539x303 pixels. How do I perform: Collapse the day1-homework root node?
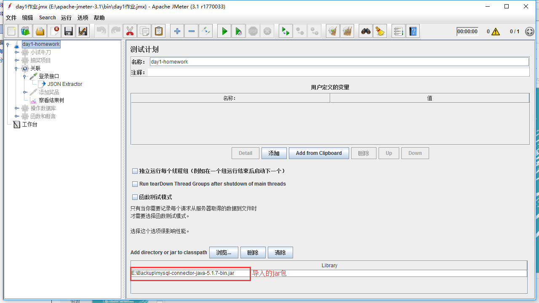click(8, 44)
